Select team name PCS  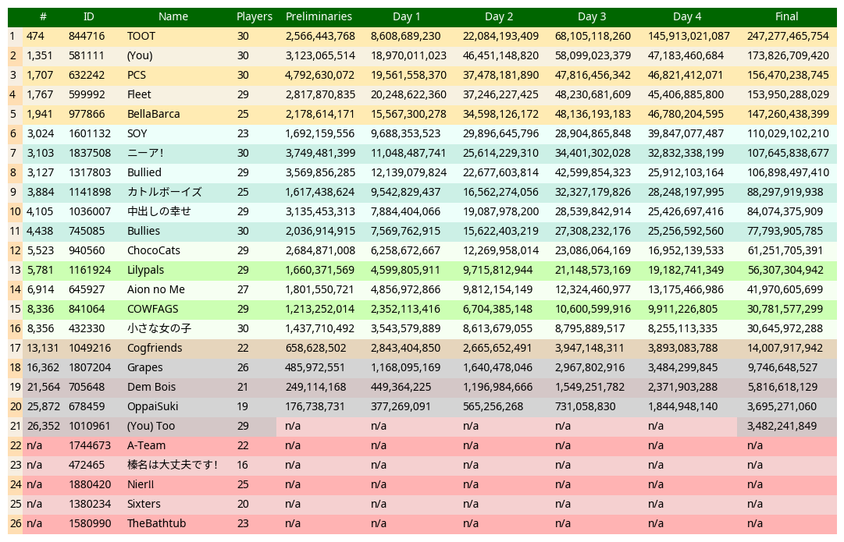click(137, 76)
